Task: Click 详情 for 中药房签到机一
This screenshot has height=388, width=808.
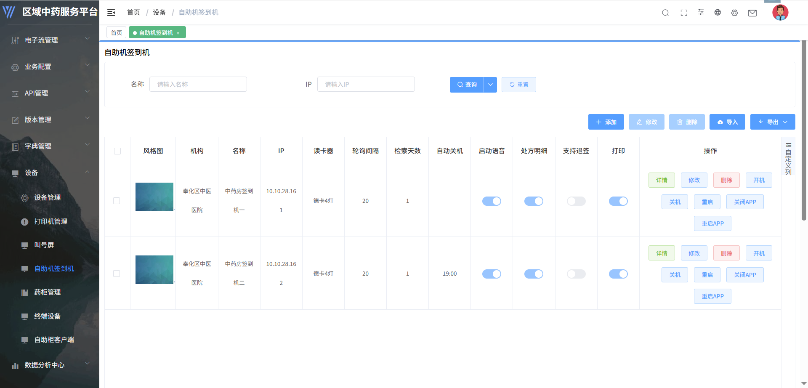Action: click(662, 180)
